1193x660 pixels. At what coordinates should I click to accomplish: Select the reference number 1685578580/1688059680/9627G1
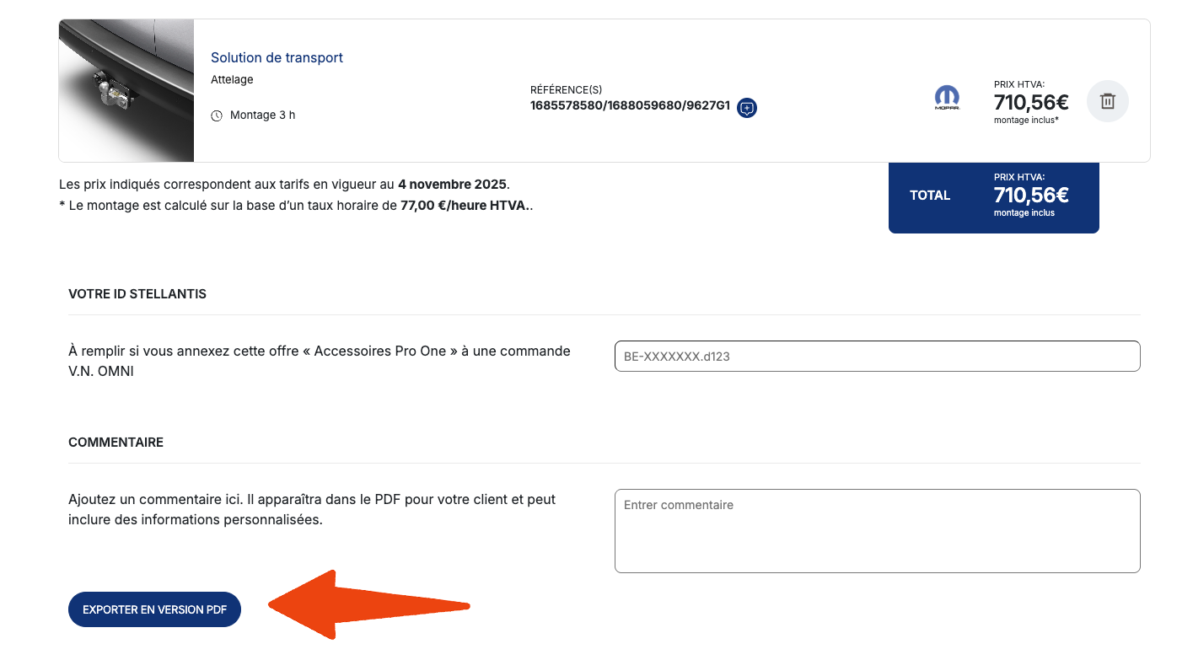pyautogui.click(x=630, y=106)
